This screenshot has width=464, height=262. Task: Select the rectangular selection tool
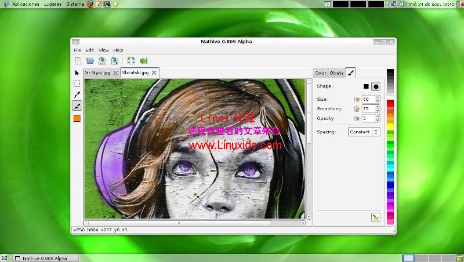tap(77, 83)
